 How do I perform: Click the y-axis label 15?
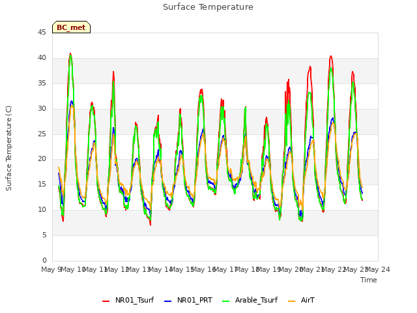[x=42, y=184]
